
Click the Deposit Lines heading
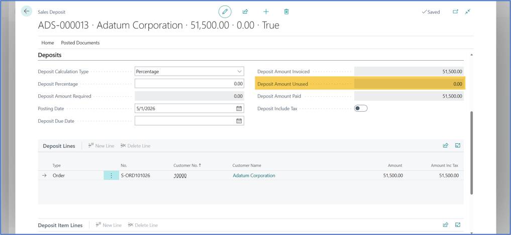tap(59, 146)
